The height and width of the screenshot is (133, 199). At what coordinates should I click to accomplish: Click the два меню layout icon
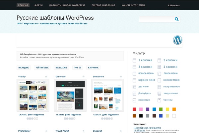tap(134, 87)
